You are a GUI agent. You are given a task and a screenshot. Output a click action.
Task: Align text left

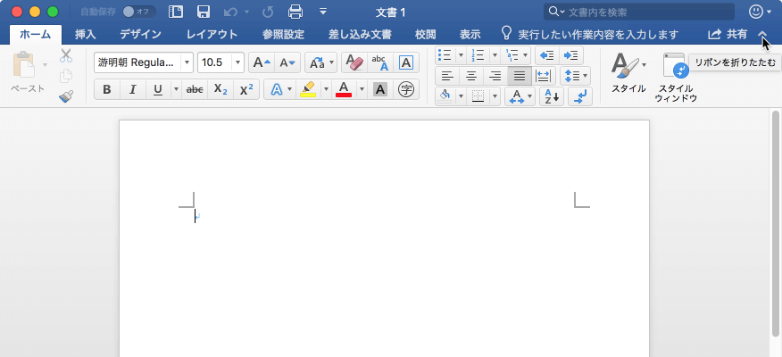click(x=447, y=76)
